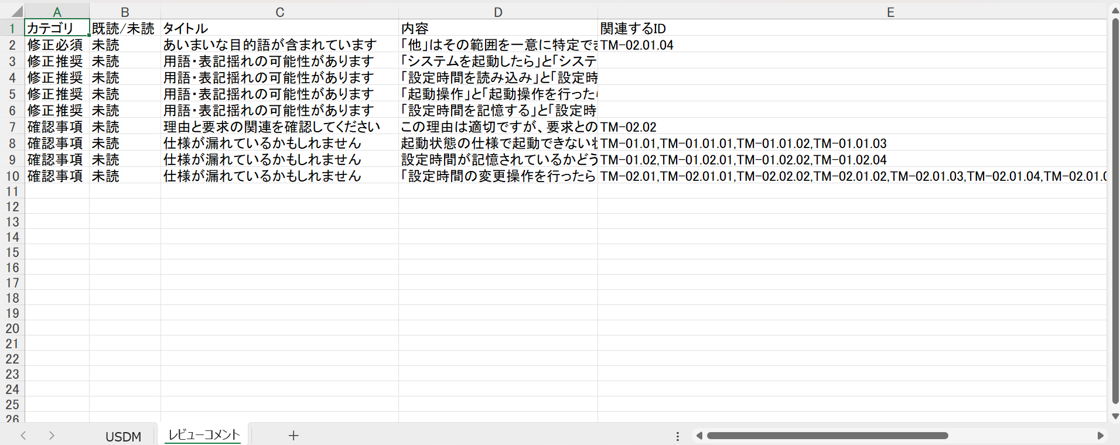Click vertical scrollbar up arrow
1120x445 pixels.
click(1115, 11)
